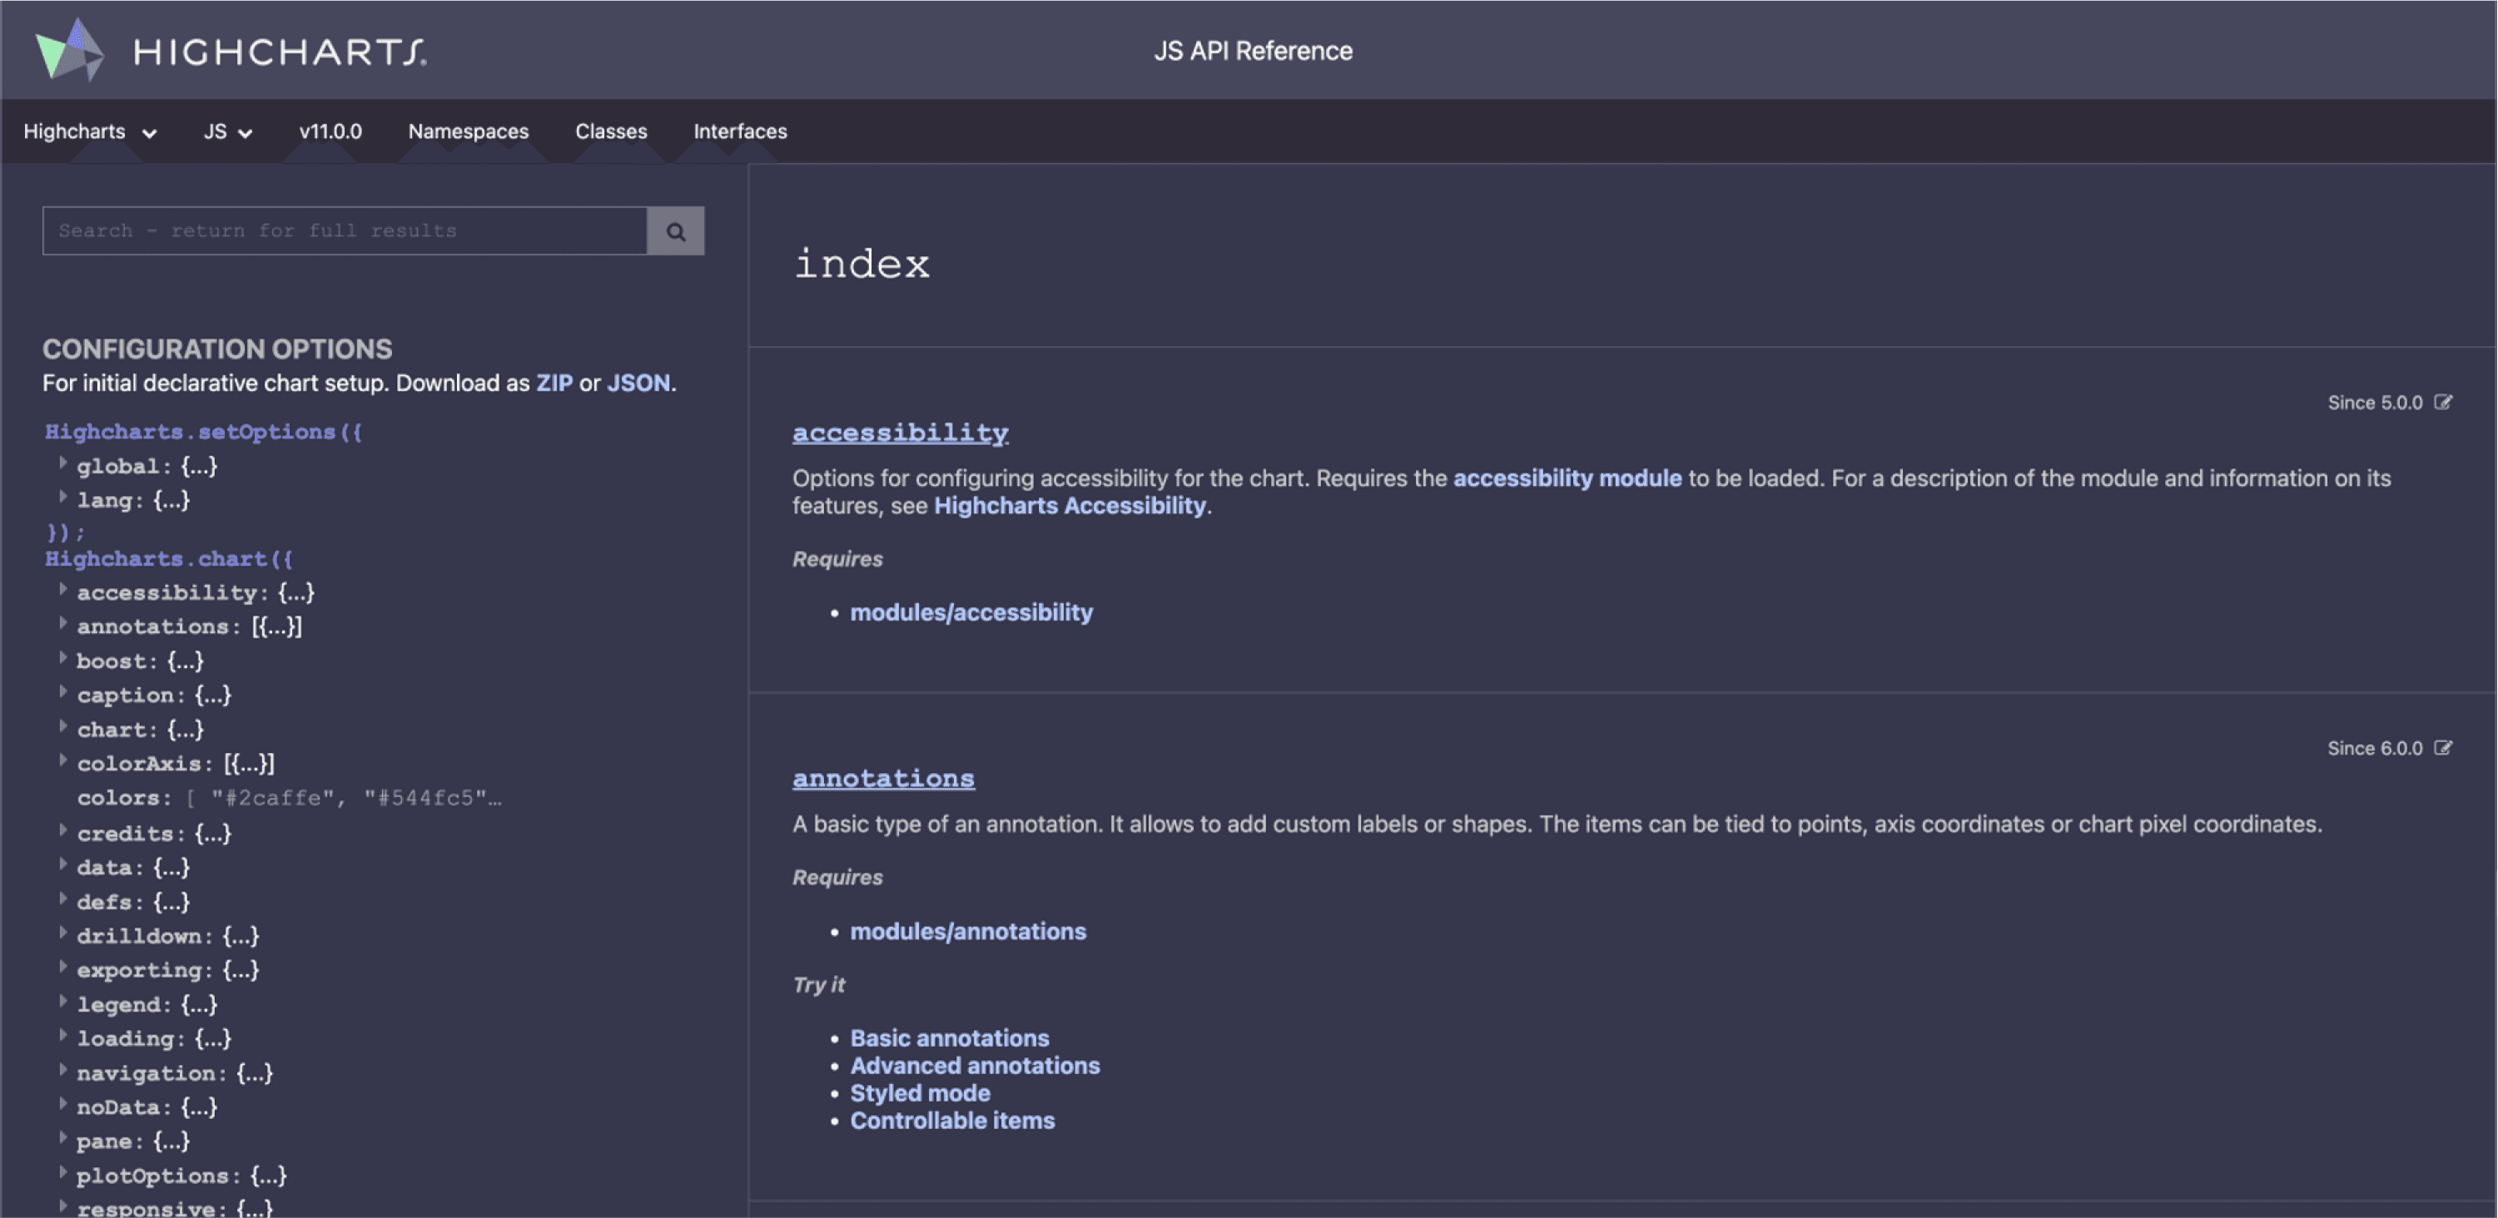Click edit icon beside Since 6.0.0
2498x1218 pixels.
[2443, 748]
